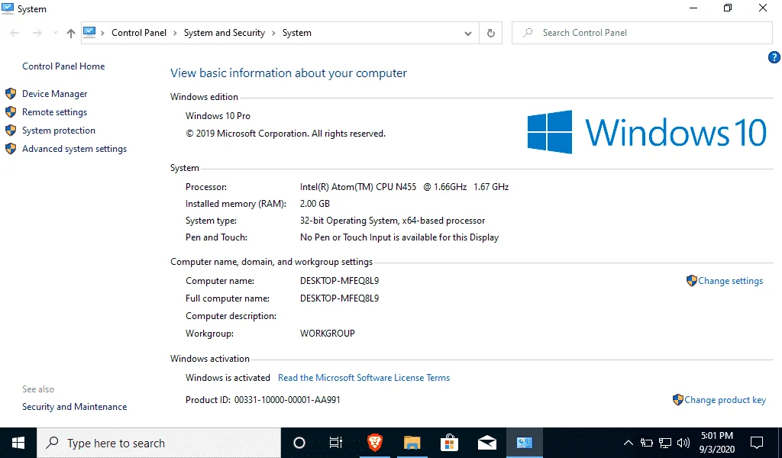
Task: Click the Advanced system settings shield icon
Action: pyautogui.click(x=11, y=149)
